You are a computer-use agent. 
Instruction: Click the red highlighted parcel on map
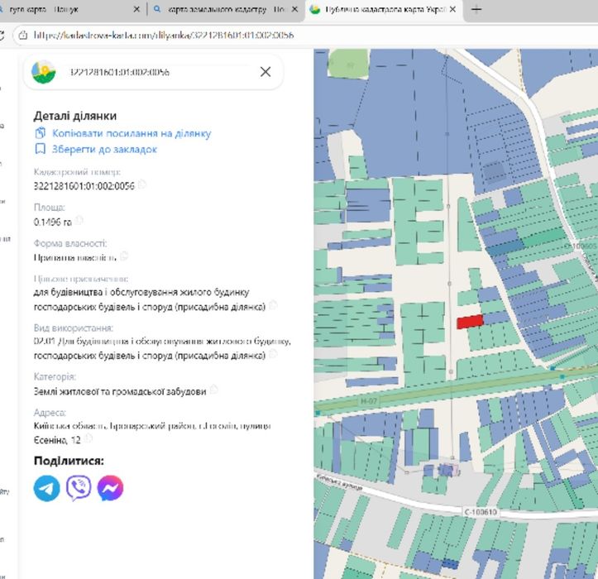[x=469, y=322]
